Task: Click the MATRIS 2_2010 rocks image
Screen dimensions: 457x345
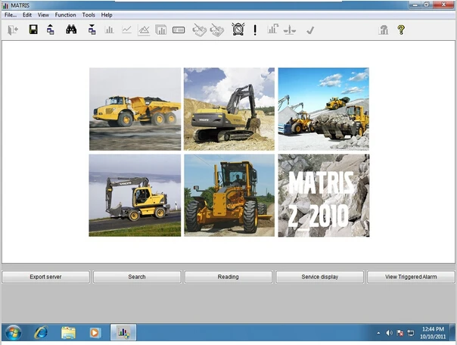Action: click(x=324, y=195)
